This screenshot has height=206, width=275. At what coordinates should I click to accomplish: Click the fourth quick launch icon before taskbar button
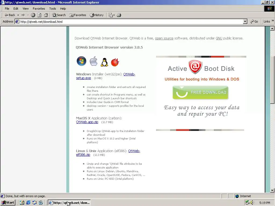[x=41, y=203]
